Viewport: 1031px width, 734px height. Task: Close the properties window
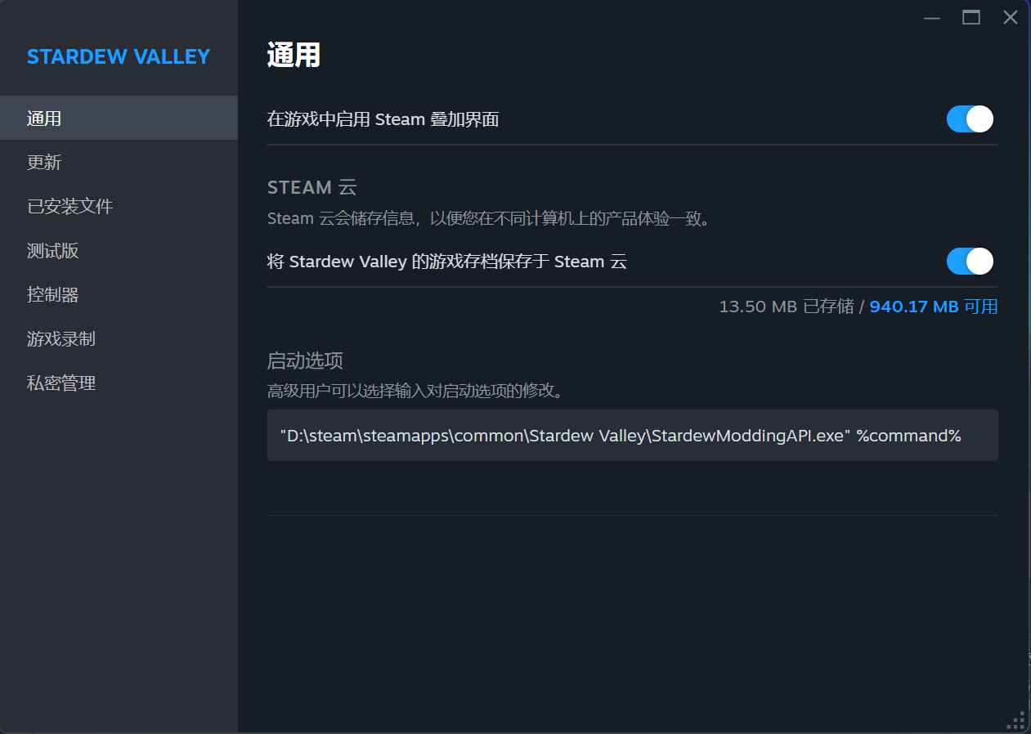pyautogui.click(x=1011, y=17)
